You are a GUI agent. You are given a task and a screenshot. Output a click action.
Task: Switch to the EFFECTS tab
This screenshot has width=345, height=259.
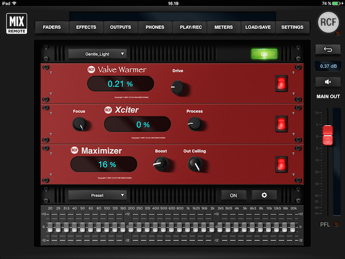pyautogui.click(x=86, y=28)
